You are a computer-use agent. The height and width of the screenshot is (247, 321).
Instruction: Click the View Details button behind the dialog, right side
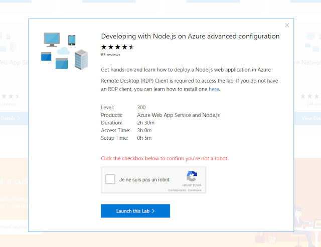pyautogui.click(x=307, y=118)
